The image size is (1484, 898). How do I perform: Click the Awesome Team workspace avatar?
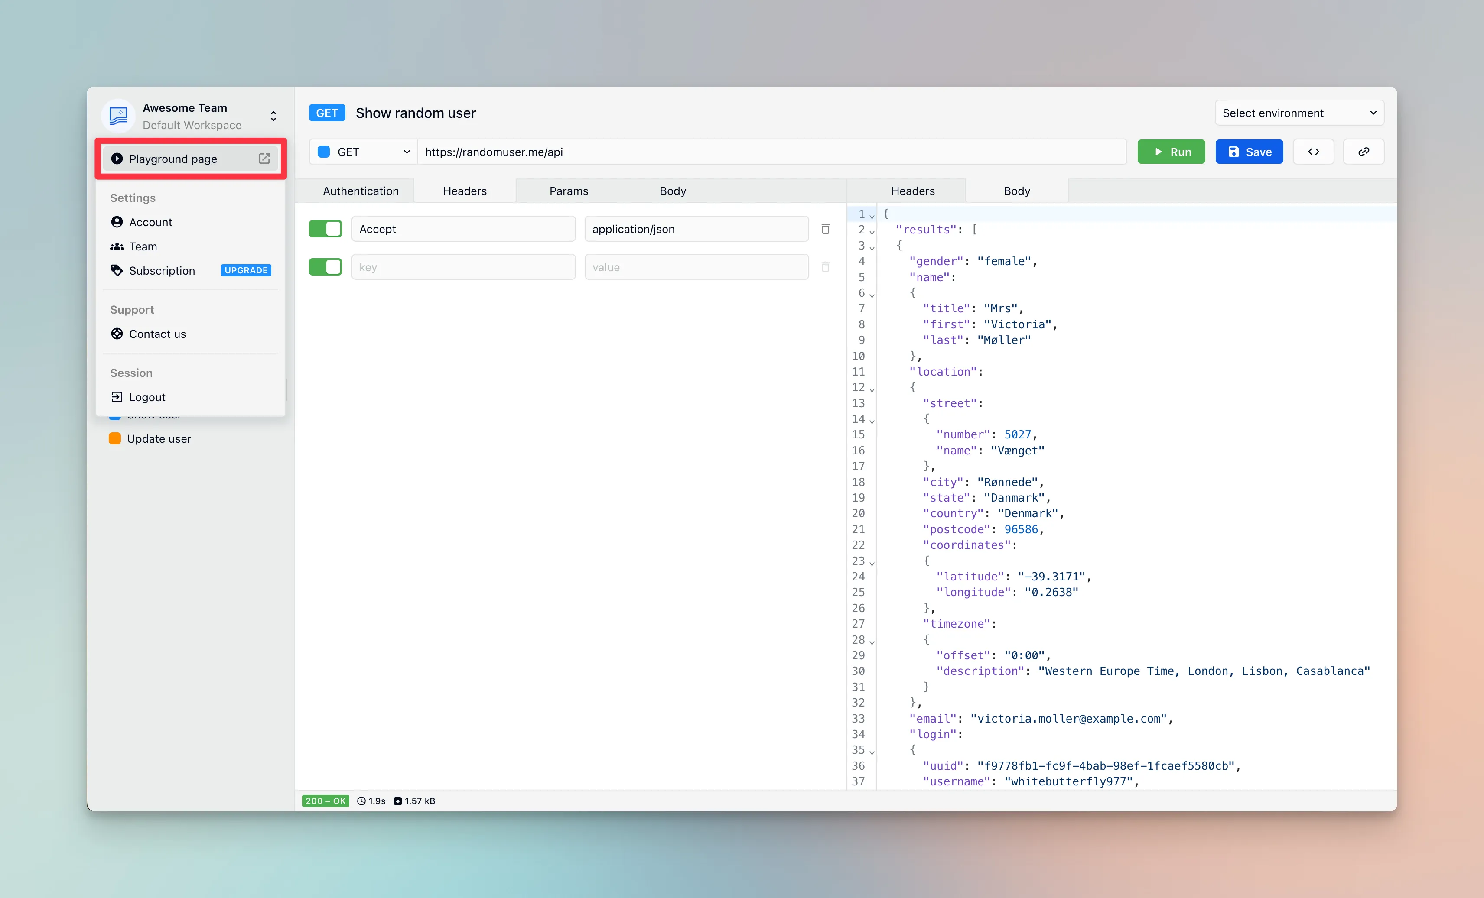[x=119, y=116]
